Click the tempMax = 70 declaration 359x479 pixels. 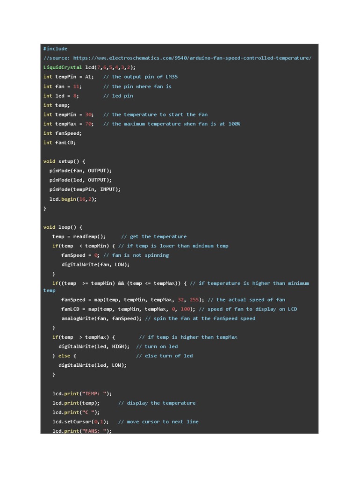[x=69, y=124]
